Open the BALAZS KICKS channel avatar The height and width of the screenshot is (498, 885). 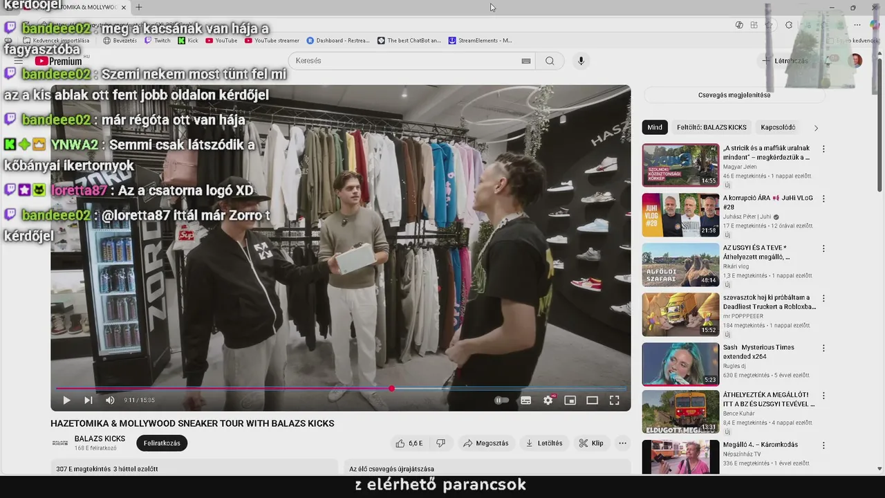coord(60,443)
